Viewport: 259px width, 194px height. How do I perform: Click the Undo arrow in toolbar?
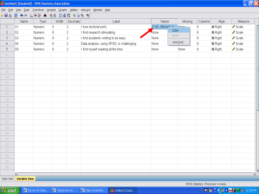click(22, 16)
